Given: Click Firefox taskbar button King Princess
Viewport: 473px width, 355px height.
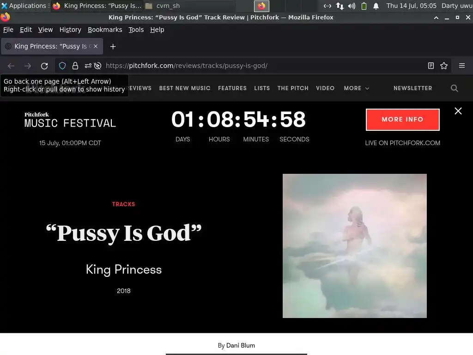Looking at the screenshot, I should click(x=97, y=6).
